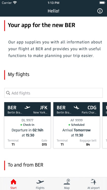Tap the Start home icon
This screenshot has width=107, height=190.
[x=13, y=182]
